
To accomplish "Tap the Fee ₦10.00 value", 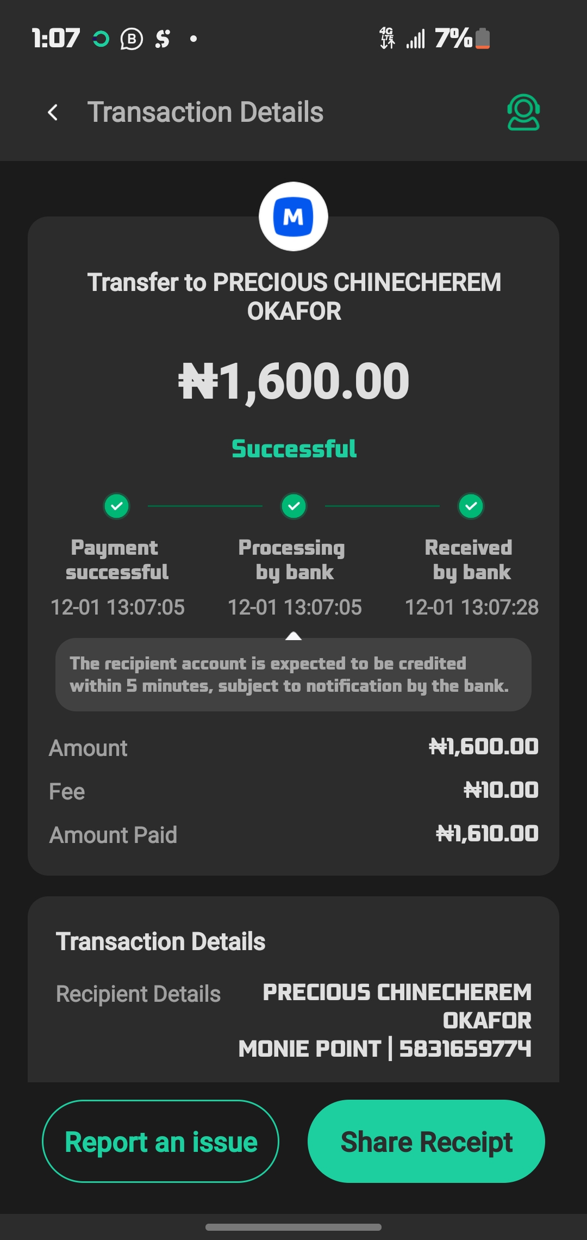I will click(x=501, y=790).
